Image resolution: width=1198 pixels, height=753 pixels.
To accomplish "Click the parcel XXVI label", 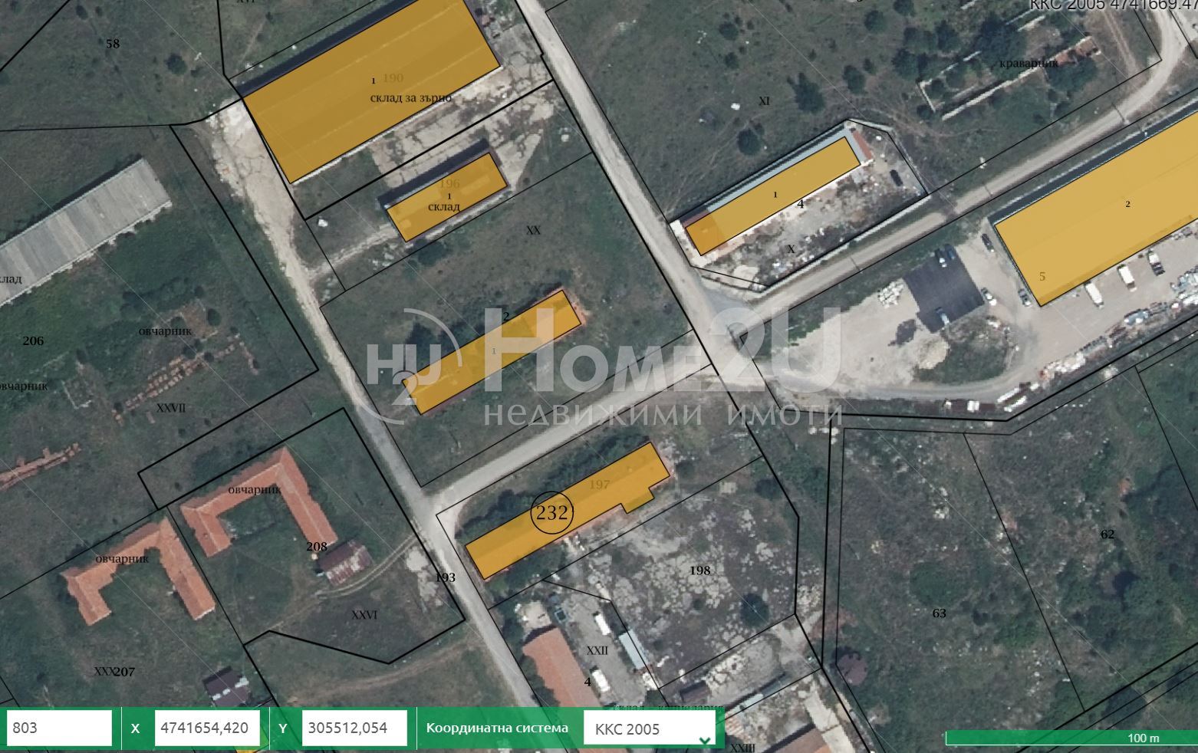I will [364, 615].
